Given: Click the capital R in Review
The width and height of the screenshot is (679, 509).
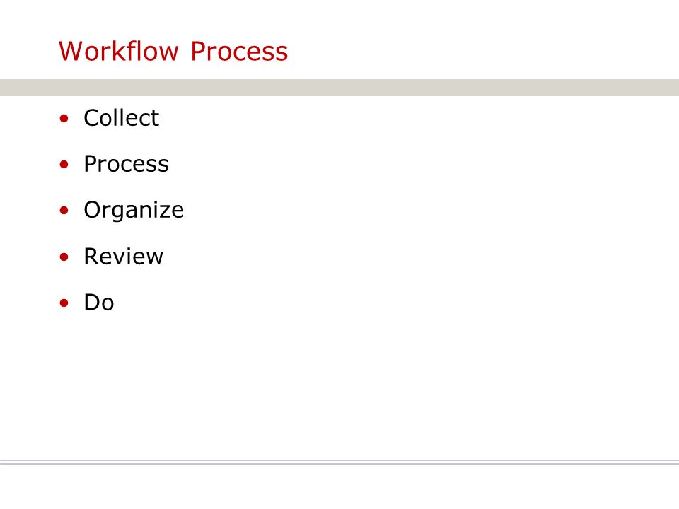Looking at the screenshot, I should 92,257.
